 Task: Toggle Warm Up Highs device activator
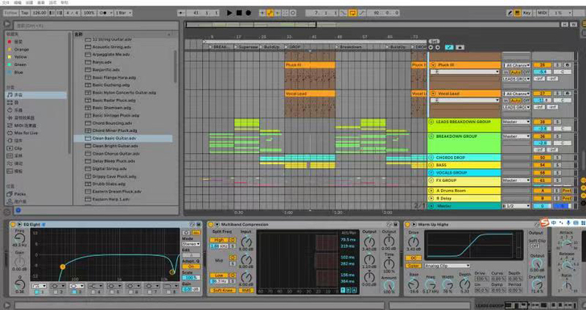tap(407, 225)
